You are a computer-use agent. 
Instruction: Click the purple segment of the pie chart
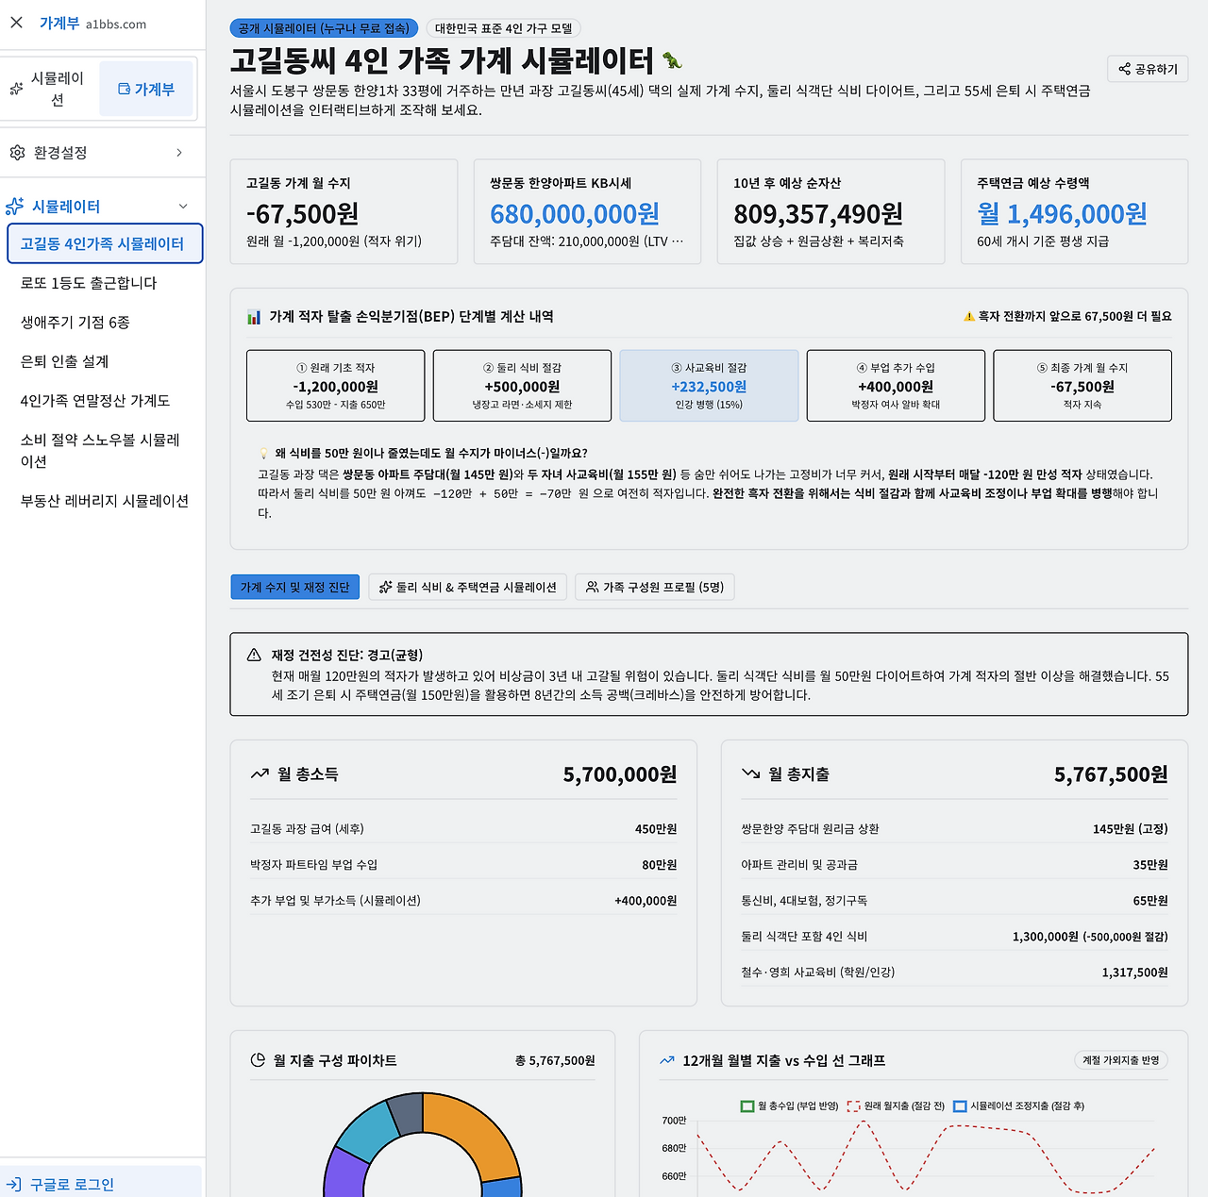344,1172
